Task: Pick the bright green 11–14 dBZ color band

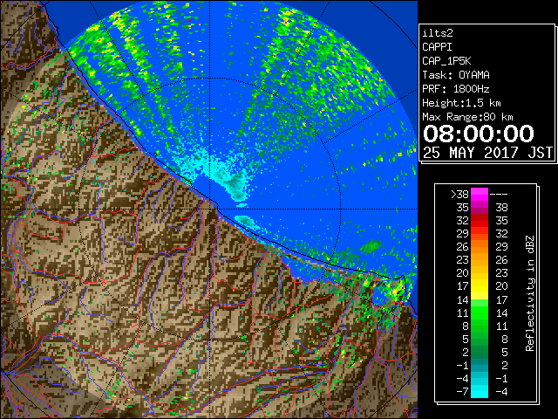Action: 480,313
